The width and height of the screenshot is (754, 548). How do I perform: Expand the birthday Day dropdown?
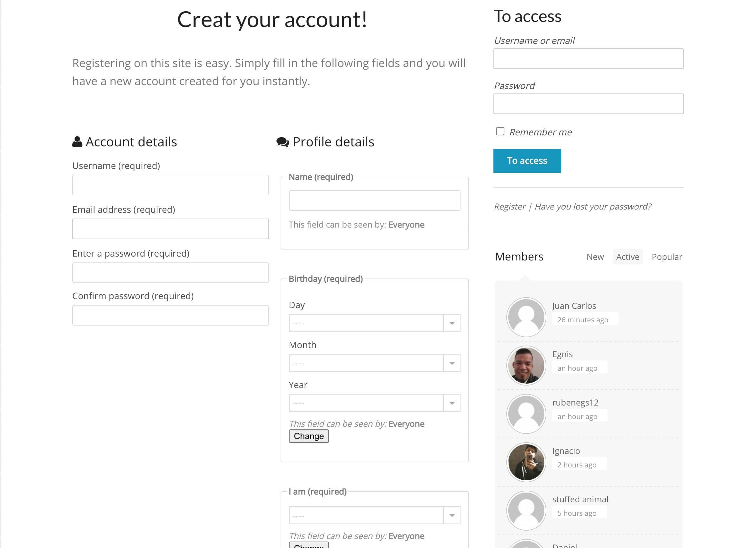tap(374, 323)
